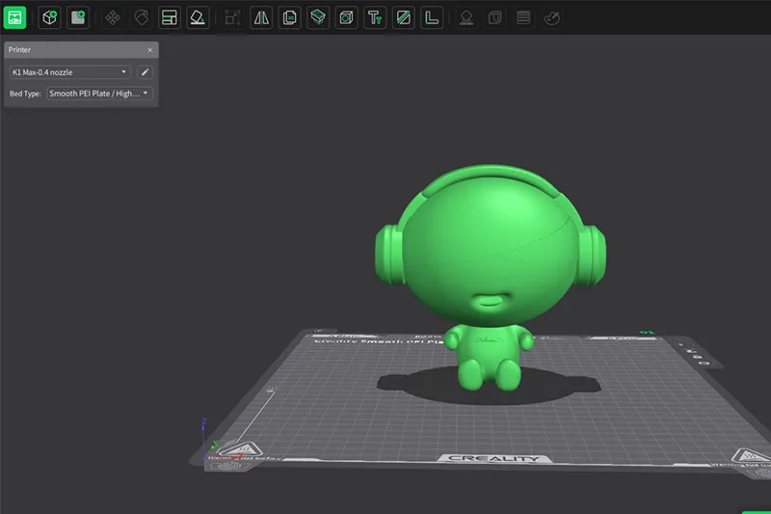
Task: Select the Scale tool icon
Action: 232,17
